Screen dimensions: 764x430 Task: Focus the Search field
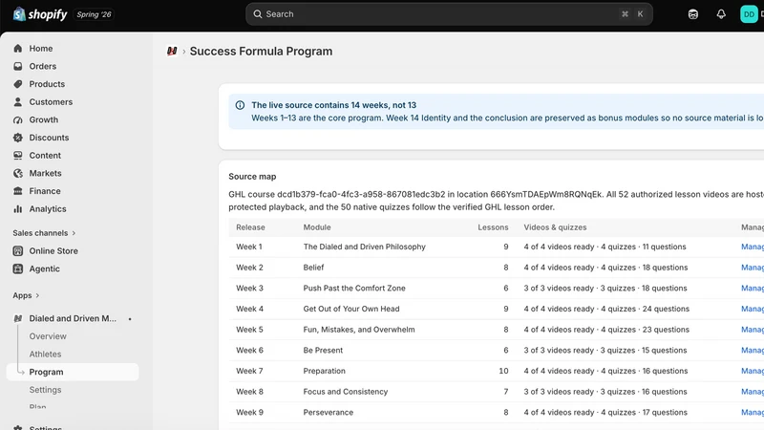[x=449, y=14]
